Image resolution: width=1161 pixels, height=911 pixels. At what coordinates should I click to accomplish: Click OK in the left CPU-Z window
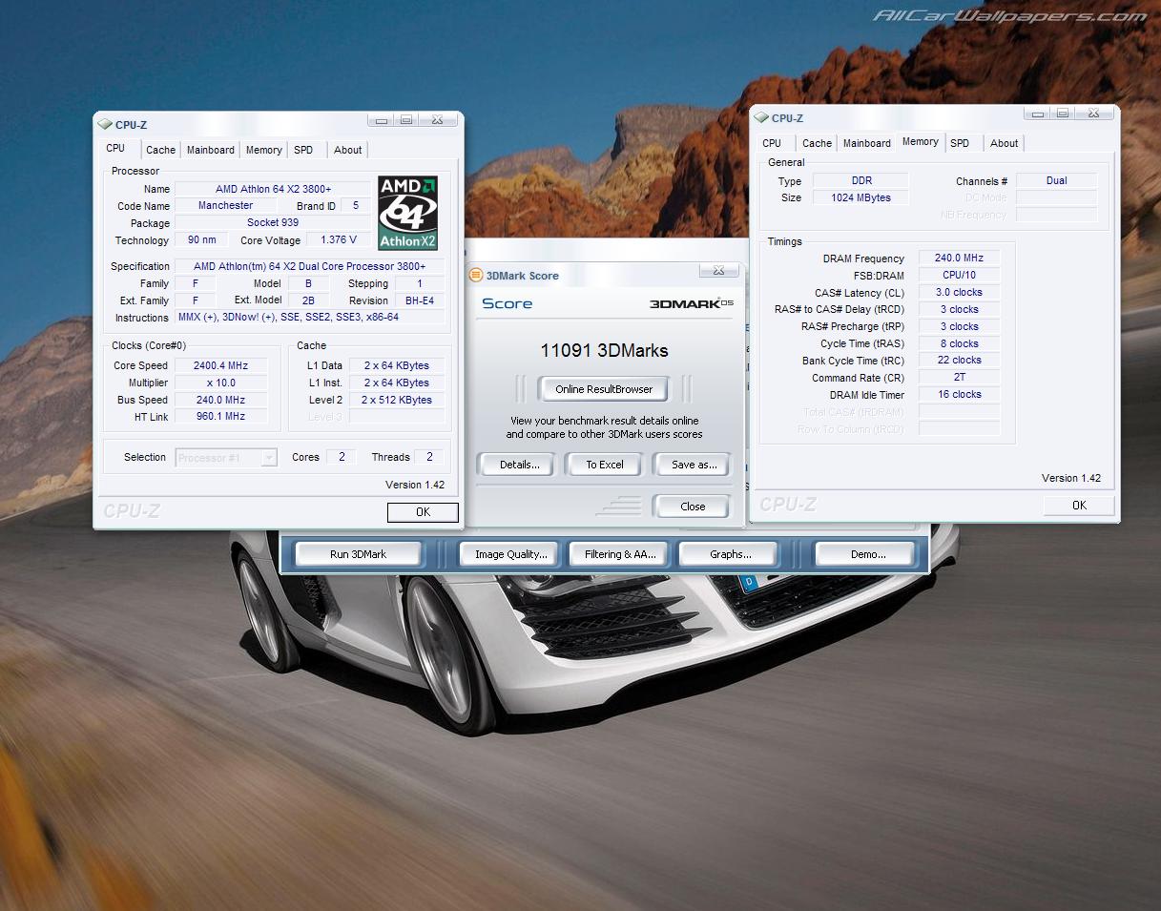423,512
